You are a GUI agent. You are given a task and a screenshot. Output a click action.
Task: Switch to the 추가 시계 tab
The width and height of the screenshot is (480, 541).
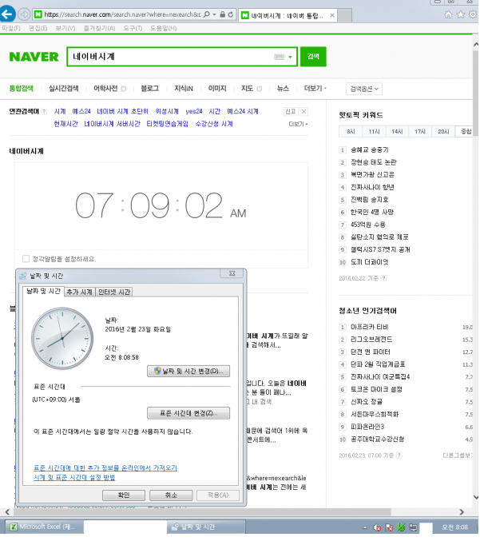coord(79,292)
